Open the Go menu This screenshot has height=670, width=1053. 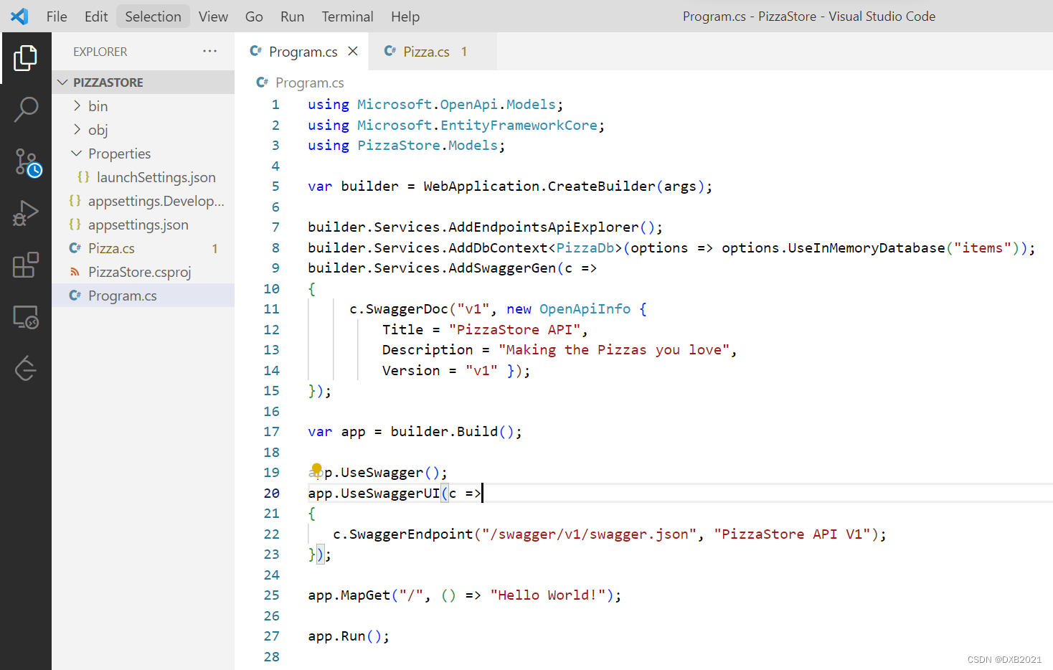pyautogui.click(x=254, y=16)
